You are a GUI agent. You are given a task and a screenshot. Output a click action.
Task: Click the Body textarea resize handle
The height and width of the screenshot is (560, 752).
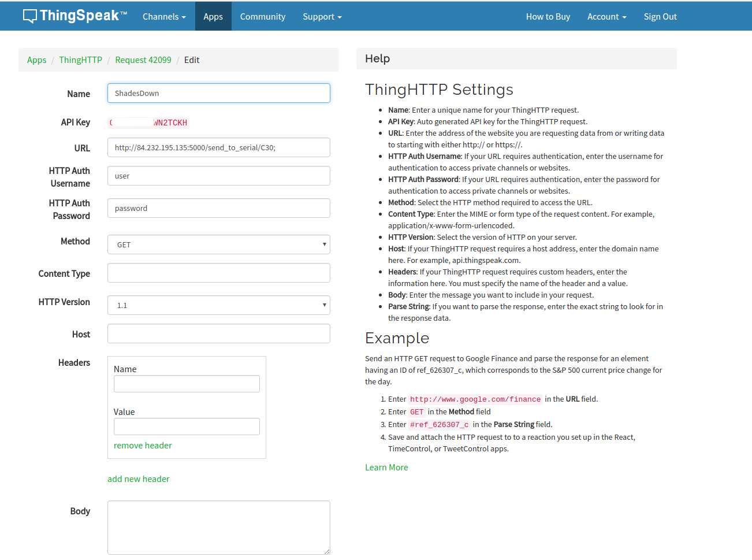326,551
